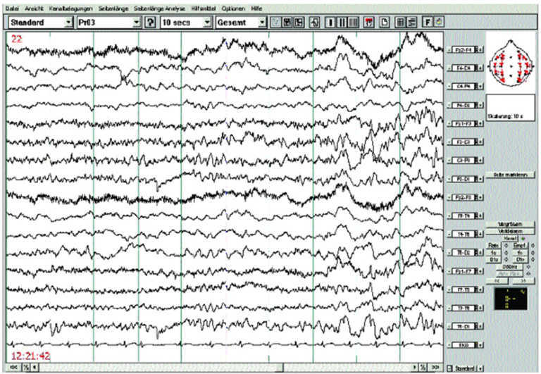Click the >> button in the right panel
This screenshot has height=374, width=541.
click(523, 280)
